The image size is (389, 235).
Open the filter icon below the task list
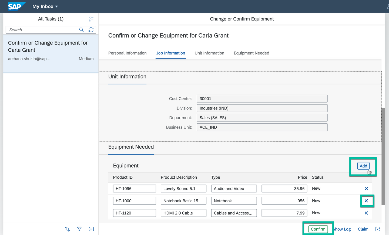point(79,229)
